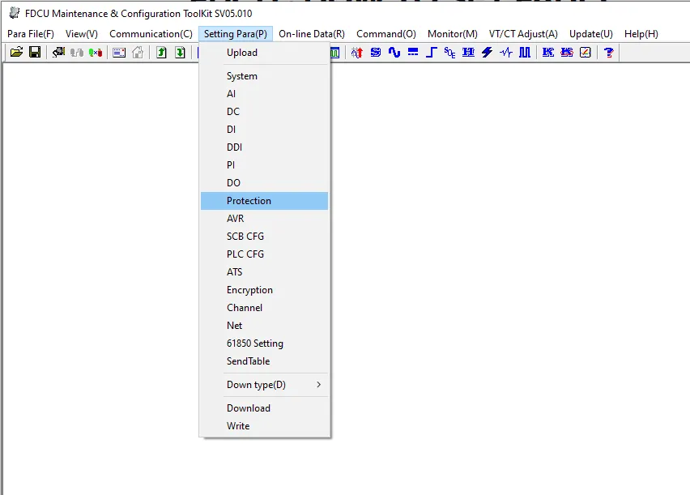
Task: Click the blue sine wave icon
Action: tap(394, 53)
